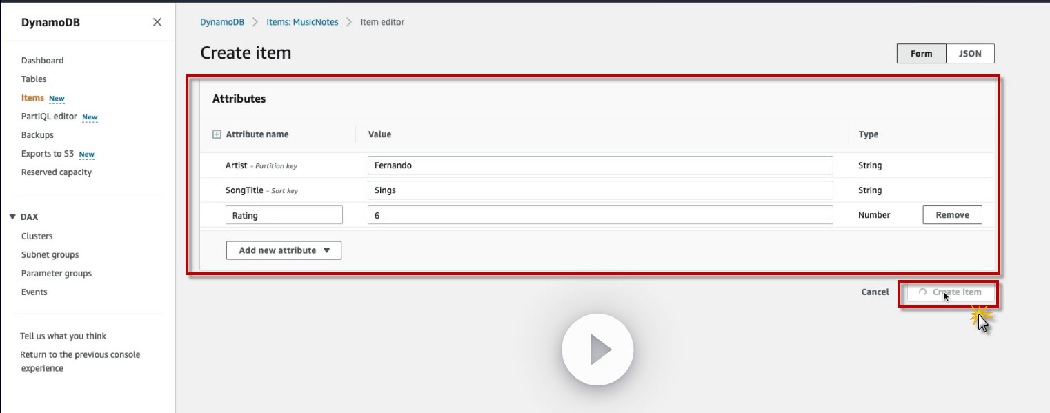The height and width of the screenshot is (413, 1050).
Task: Open DAX Events
Action: (34, 292)
